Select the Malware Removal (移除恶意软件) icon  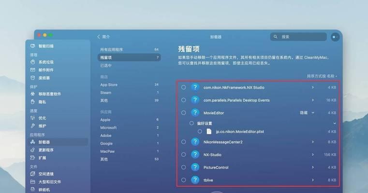[32, 94]
